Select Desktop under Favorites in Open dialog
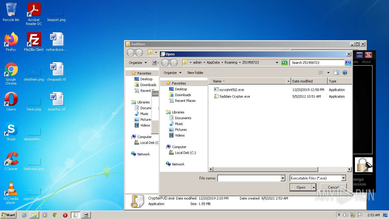This screenshot has height=219, width=389. tap(181, 89)
